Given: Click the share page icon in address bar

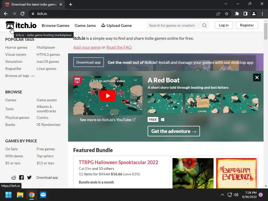Looking at the screenshot, I should pyautogui.click(x=218, y=14).
